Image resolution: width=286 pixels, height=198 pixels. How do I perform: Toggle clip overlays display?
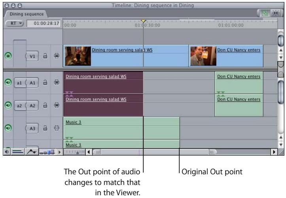(32, 152)
